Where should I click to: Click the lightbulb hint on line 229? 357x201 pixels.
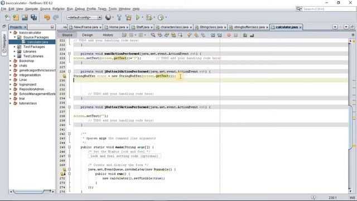click(x=65, y=76)
